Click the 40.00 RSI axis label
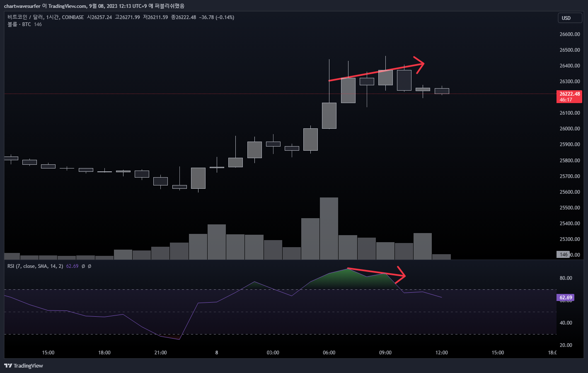The image size is (588, 373). click(566, 323)
